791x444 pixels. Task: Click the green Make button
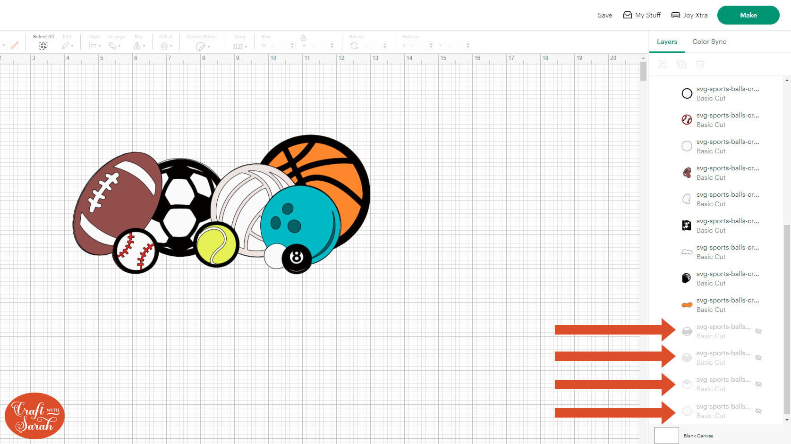point(748,15)
